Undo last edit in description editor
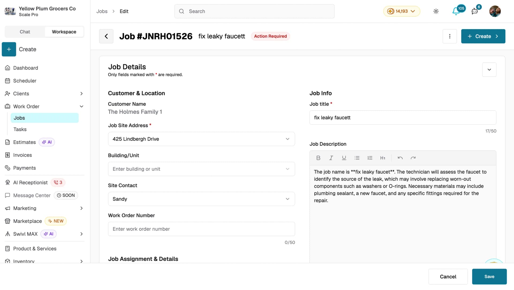The image size is (514, 290). click(x=400, y=158)
